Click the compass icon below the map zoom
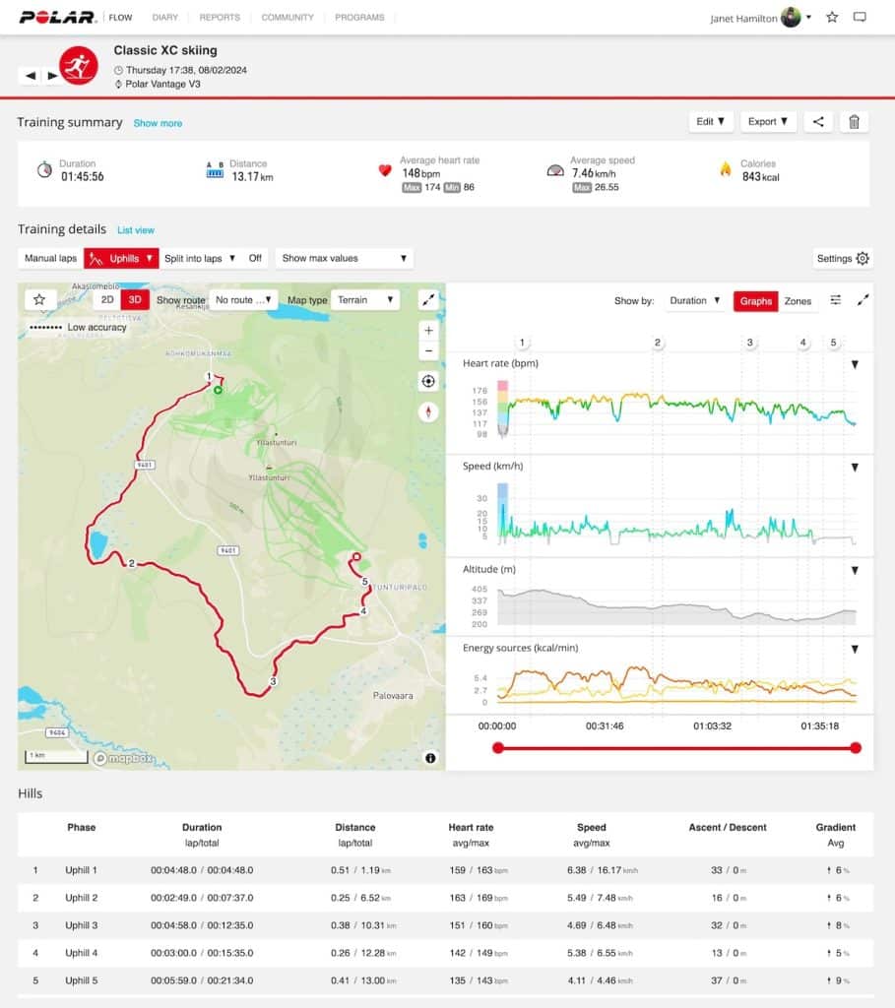895x1008 pixels. pos(428,412)
